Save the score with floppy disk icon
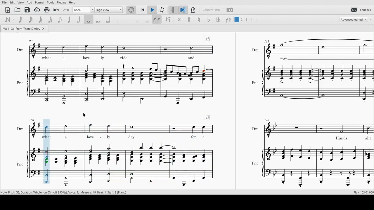Image resolution: width=374 pixels, height=210 pixels. (27, 10)
